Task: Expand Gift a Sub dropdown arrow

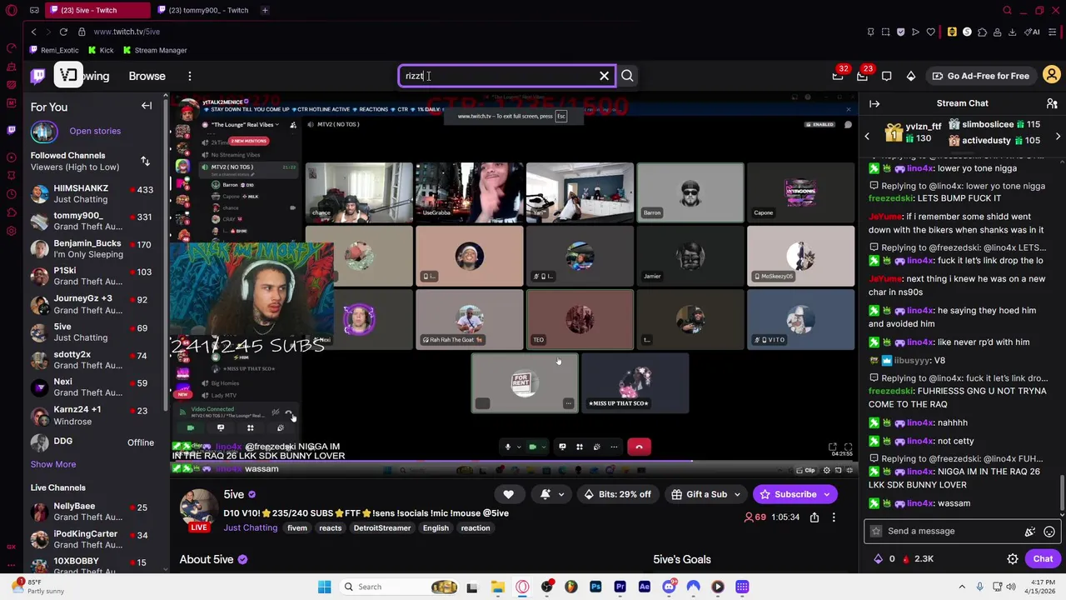Action: pyautogui.click(x=737, y=494)
